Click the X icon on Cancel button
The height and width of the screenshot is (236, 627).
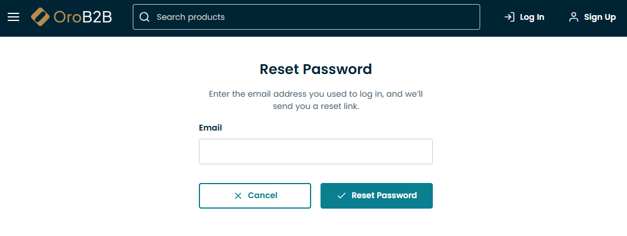[238, 196]
